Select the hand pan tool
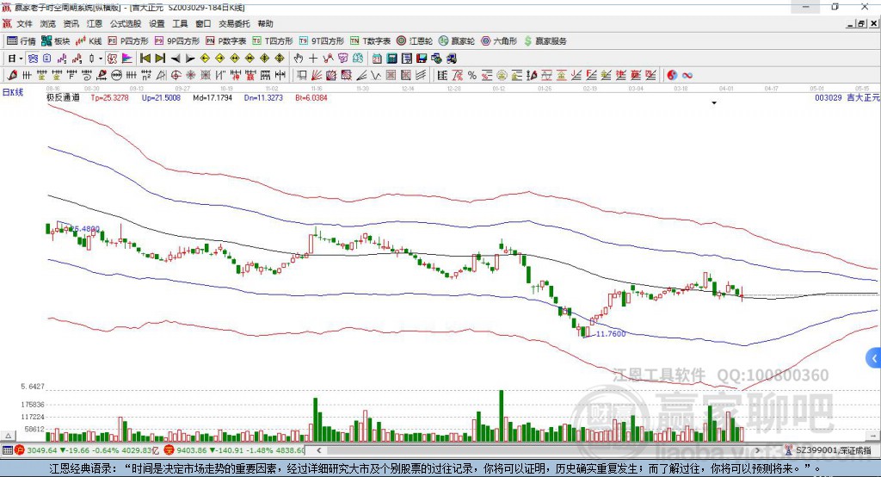The height and width of the screenshot is (477, 881). coord(299,59)
